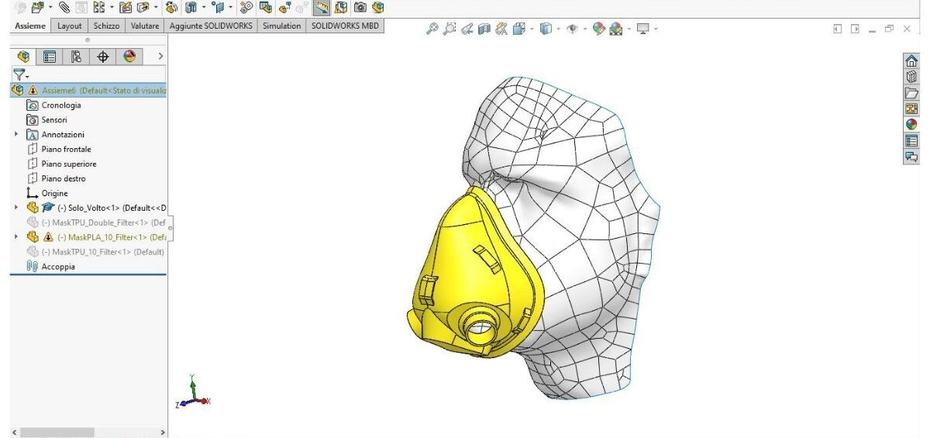930x438 pixels.
Task: Toggle the highlighted measure tool button
Action: 322,8
